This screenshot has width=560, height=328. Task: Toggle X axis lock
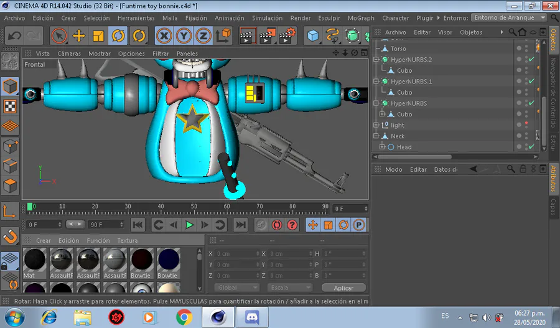click(164, 35)
